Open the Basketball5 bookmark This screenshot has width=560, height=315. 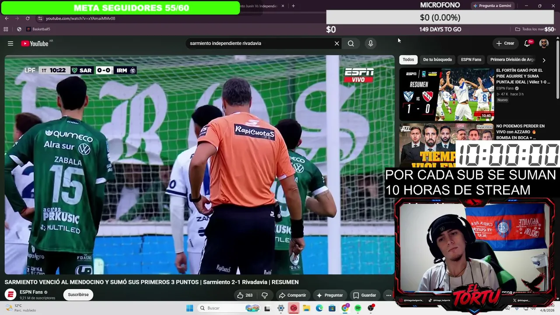tap(38, 29)
